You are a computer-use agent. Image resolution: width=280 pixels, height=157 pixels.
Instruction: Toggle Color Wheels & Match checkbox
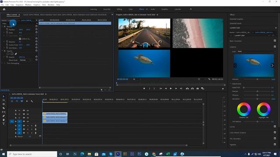pyautogui.click(x=275, y=133)
